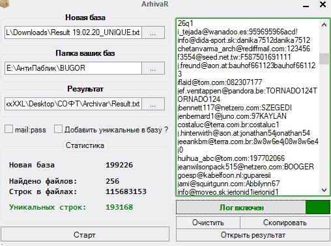Click log line info@dida-sport.sk
Image resolution: width=331 pixels, height=246 pixels.
pos(244,40)
